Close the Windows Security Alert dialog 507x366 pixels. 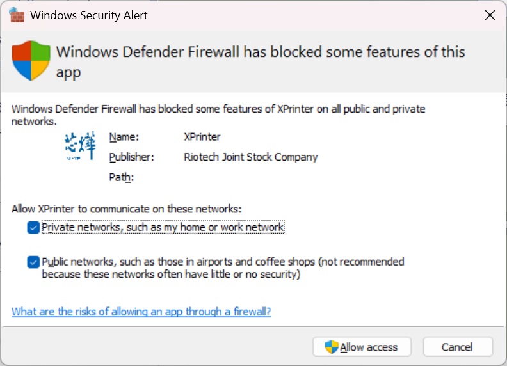tap(490, 15)
